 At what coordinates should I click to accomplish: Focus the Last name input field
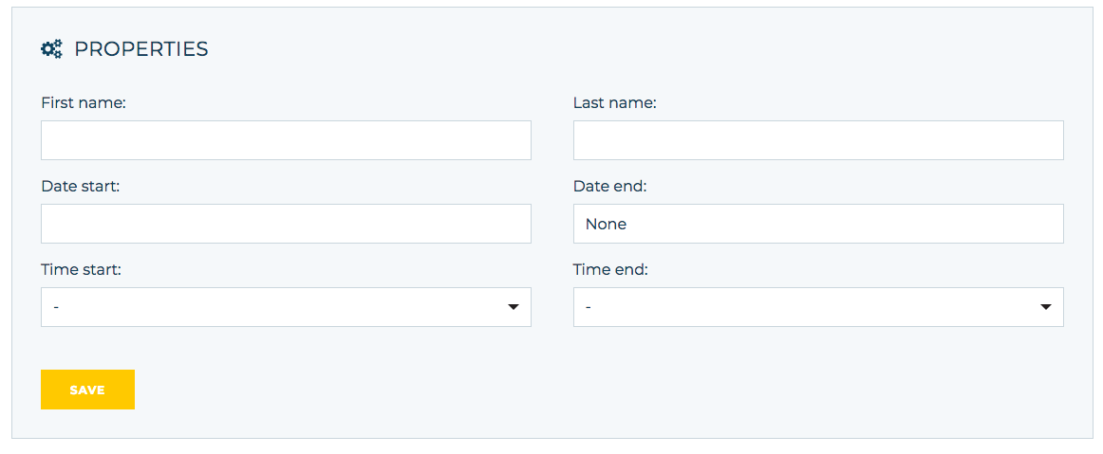pyautogui.click(x=818, y=140)
